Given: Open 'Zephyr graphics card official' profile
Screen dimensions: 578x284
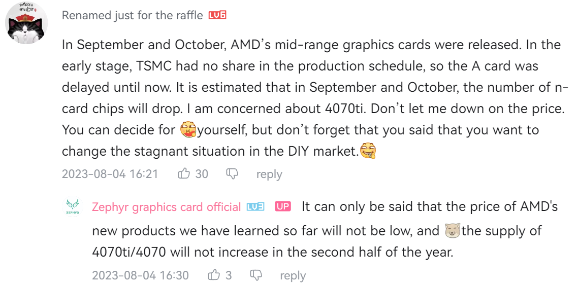Looking at the screenshot, I should click(166, 207).
